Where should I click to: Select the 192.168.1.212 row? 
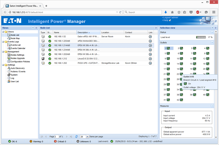click(x=97, y=59)
